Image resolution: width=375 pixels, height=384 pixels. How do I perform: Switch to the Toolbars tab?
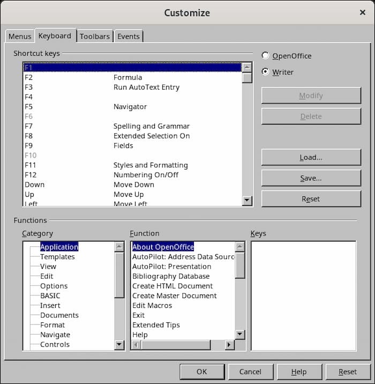95,36
